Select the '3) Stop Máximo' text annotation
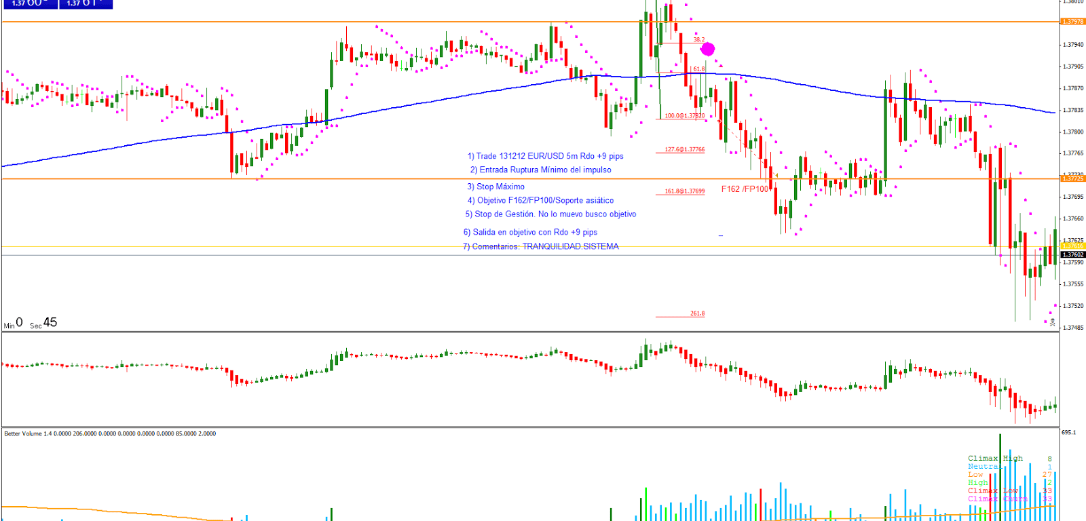 [x=495, y=187]
